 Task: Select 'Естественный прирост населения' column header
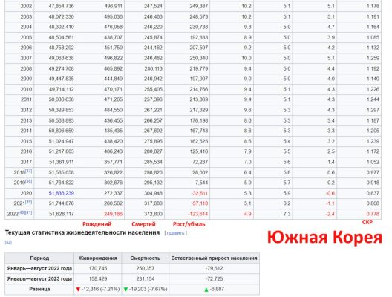(x=215, y=258)
